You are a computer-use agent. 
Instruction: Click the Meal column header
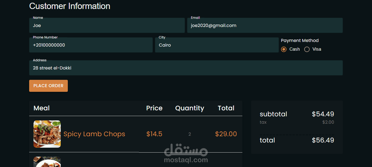tap(41, 108)
